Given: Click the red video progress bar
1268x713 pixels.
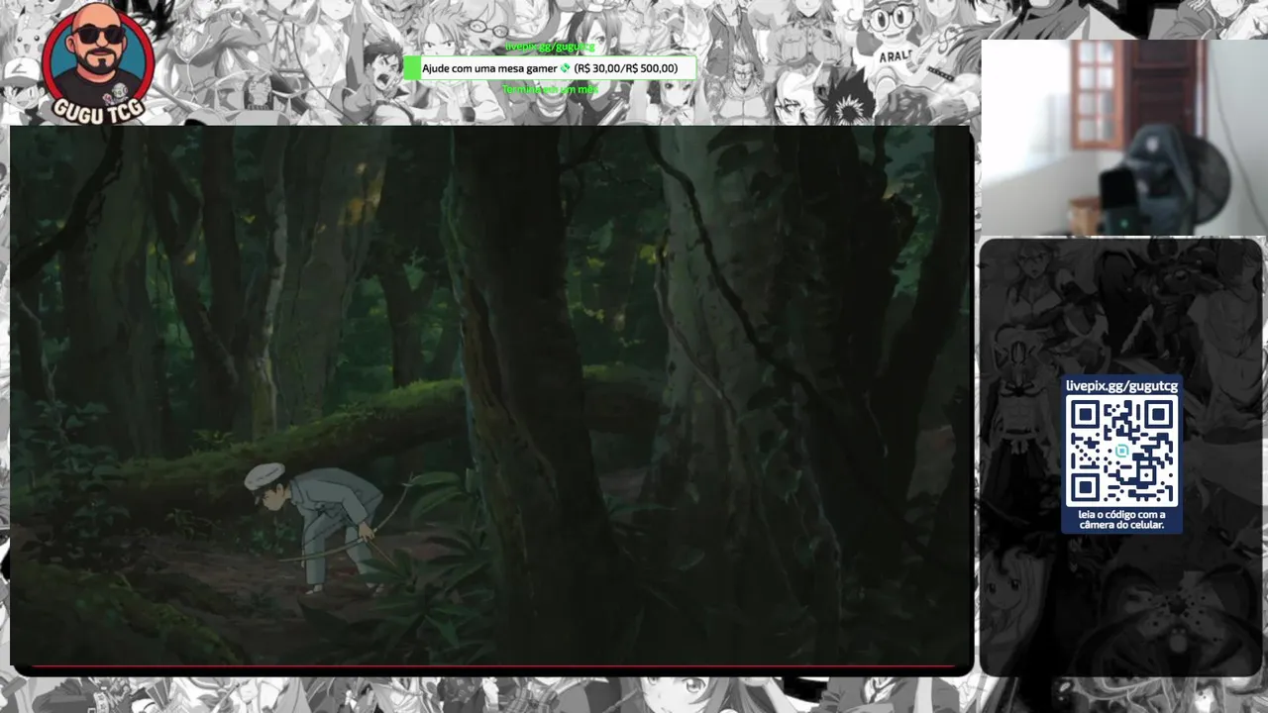Looking at the screenshot, I should click(492, 666).
